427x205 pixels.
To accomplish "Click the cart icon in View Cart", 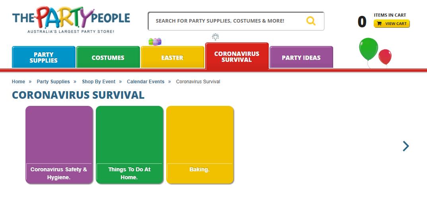I will pos(379,24).
